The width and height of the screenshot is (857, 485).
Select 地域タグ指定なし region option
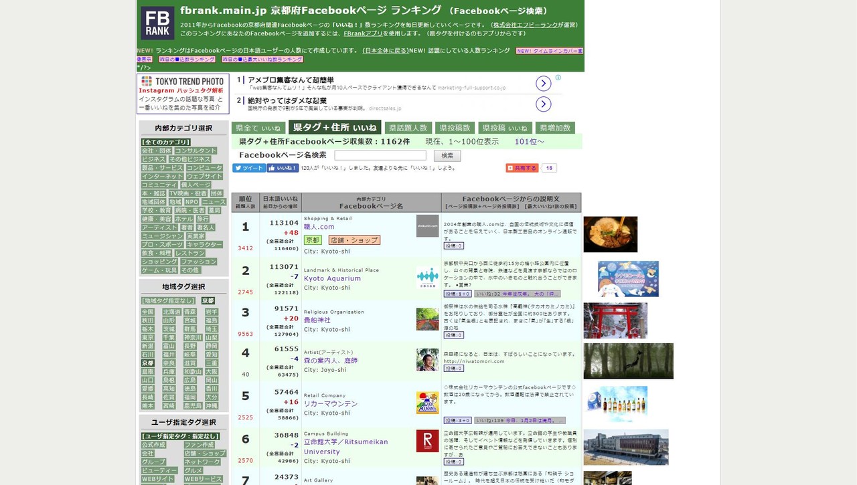tap(168, 301)
